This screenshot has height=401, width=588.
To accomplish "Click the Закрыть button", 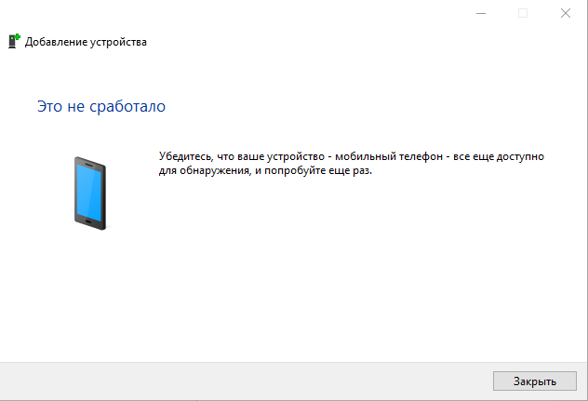I will click(x=534, y=381).
